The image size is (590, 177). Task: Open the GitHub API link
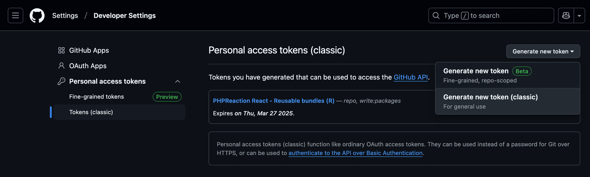point(410,77)
